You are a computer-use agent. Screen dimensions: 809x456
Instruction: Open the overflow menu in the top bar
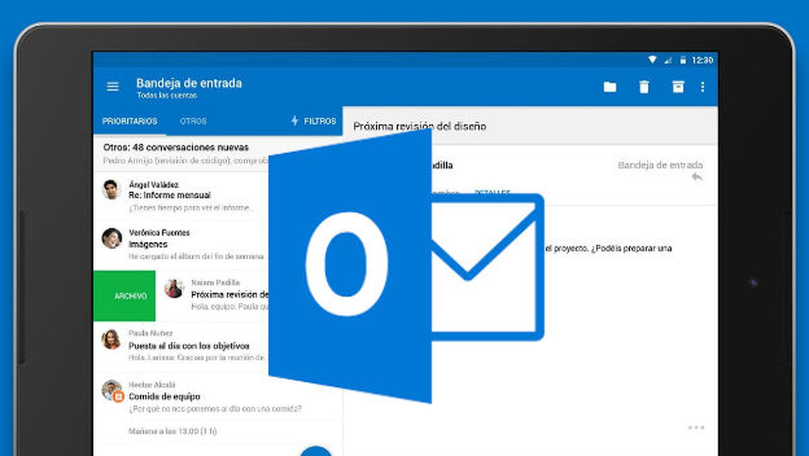[702, 86]
